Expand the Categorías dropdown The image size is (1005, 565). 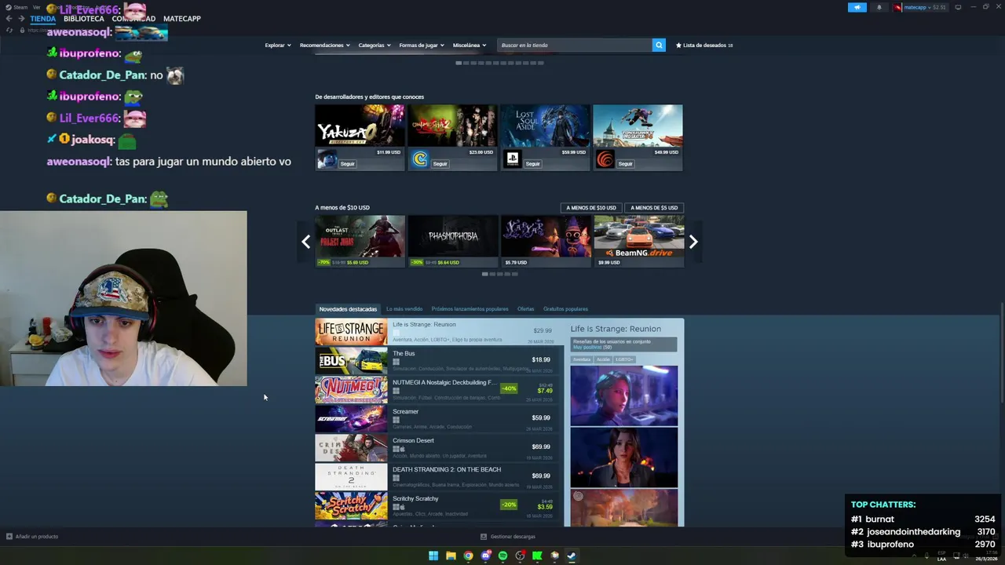click(375, 45)
